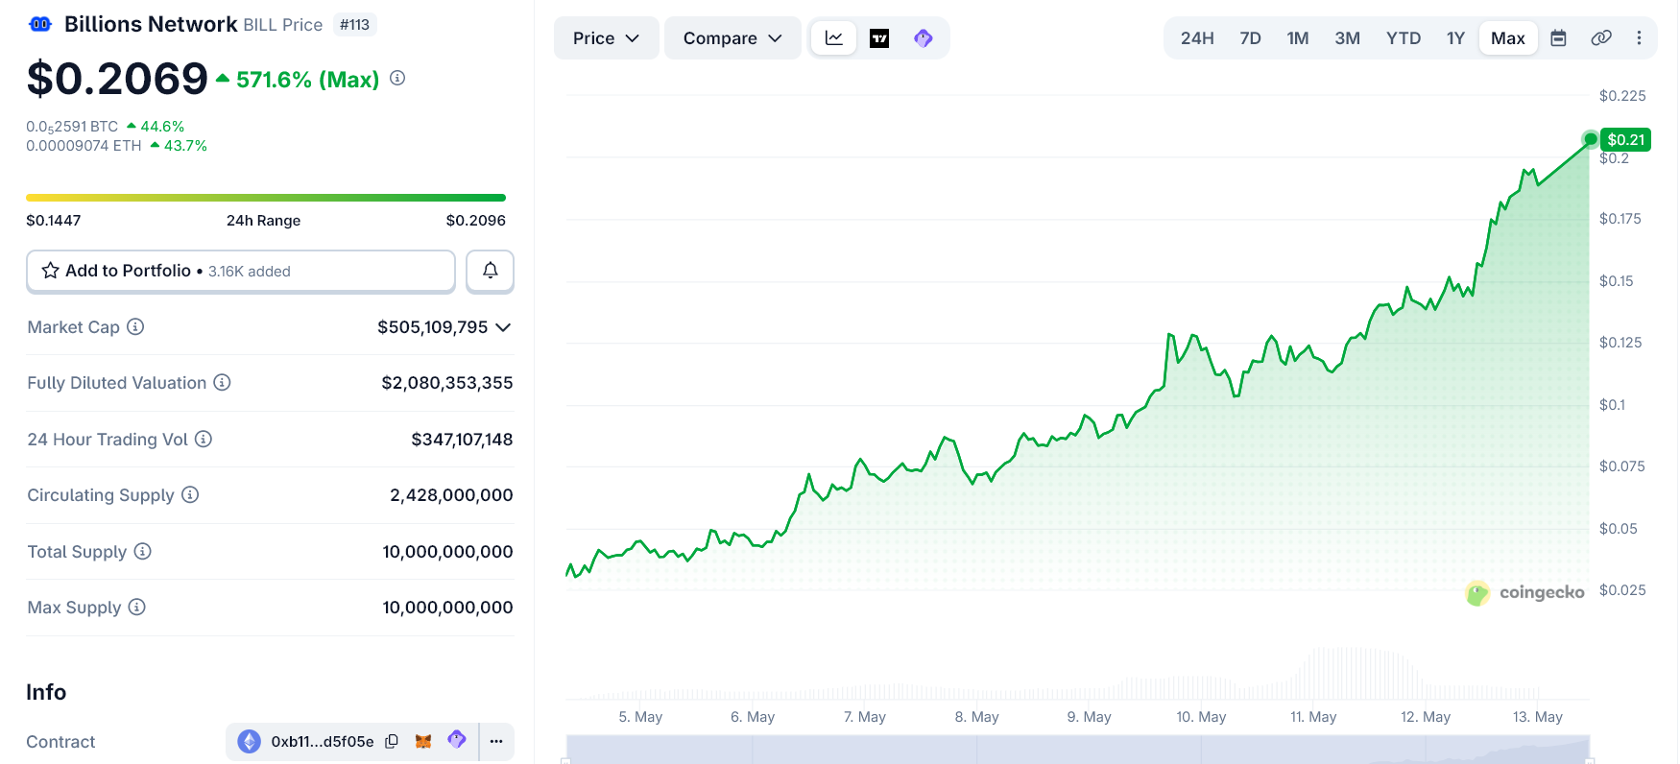Click the 571.6% (Max) change text
Viewport: 1680px width, 764px height.
coord(307,80)
